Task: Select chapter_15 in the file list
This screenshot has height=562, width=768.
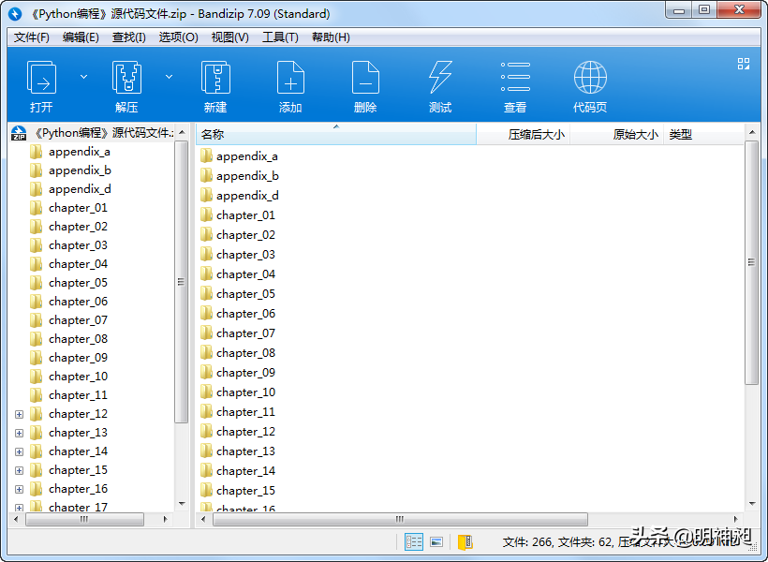Action: (x=246, y=491)
